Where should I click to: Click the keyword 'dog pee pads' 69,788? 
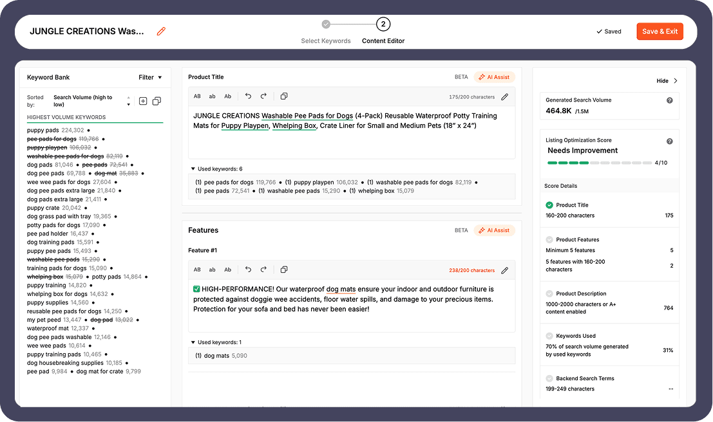[x=57, y=174]
